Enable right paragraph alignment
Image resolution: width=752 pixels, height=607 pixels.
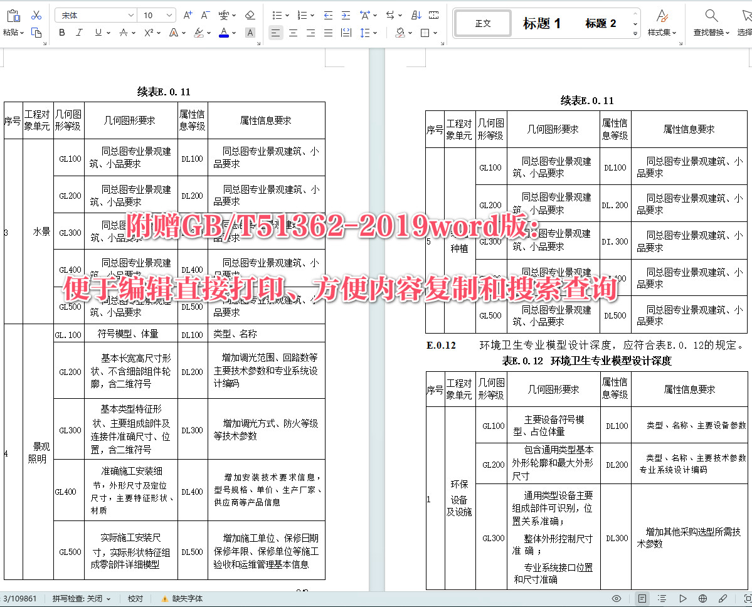coord(310,33)
